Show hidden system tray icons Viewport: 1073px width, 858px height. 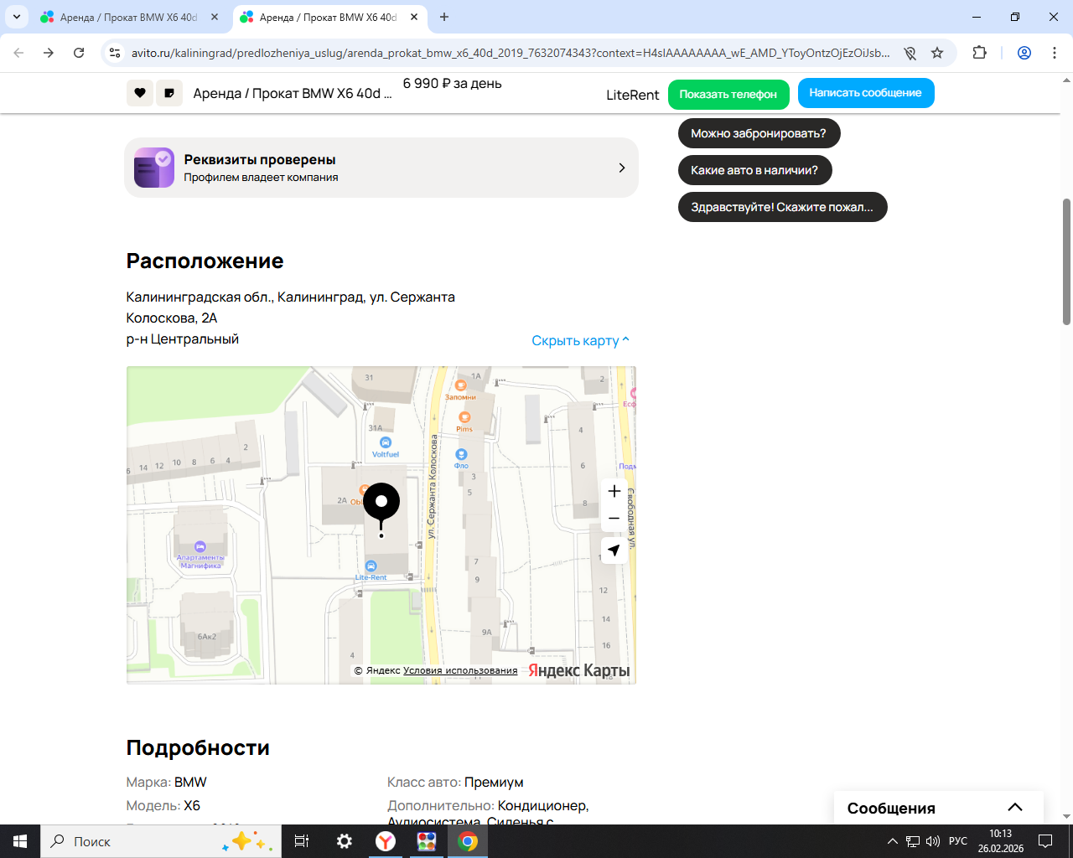[892, 841]
